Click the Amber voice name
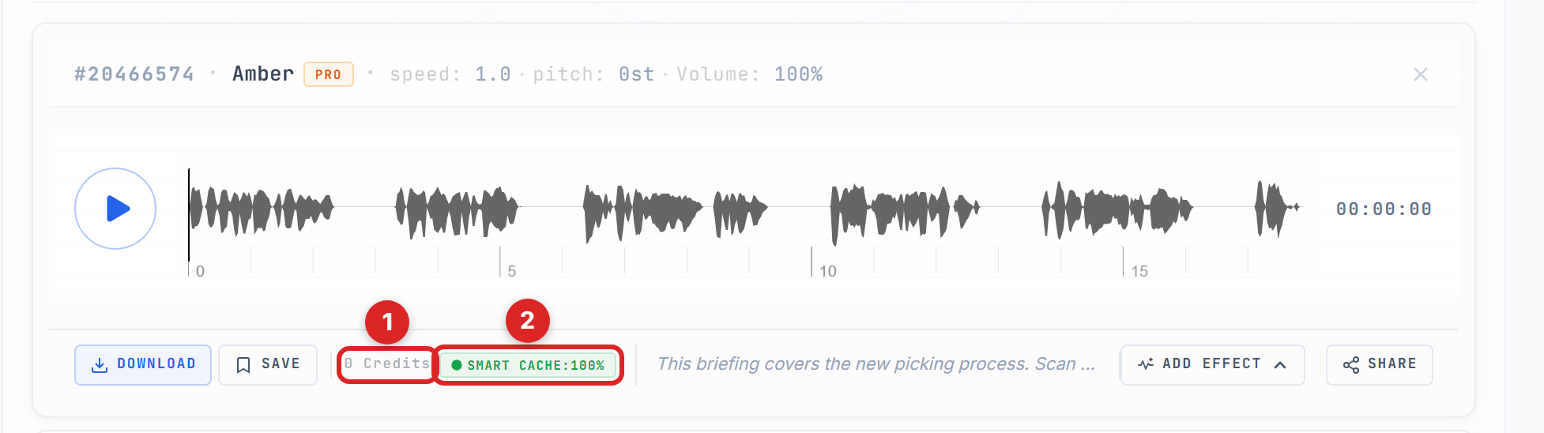1544x433 pixels. pyautogui.click(x=263, y=74)
